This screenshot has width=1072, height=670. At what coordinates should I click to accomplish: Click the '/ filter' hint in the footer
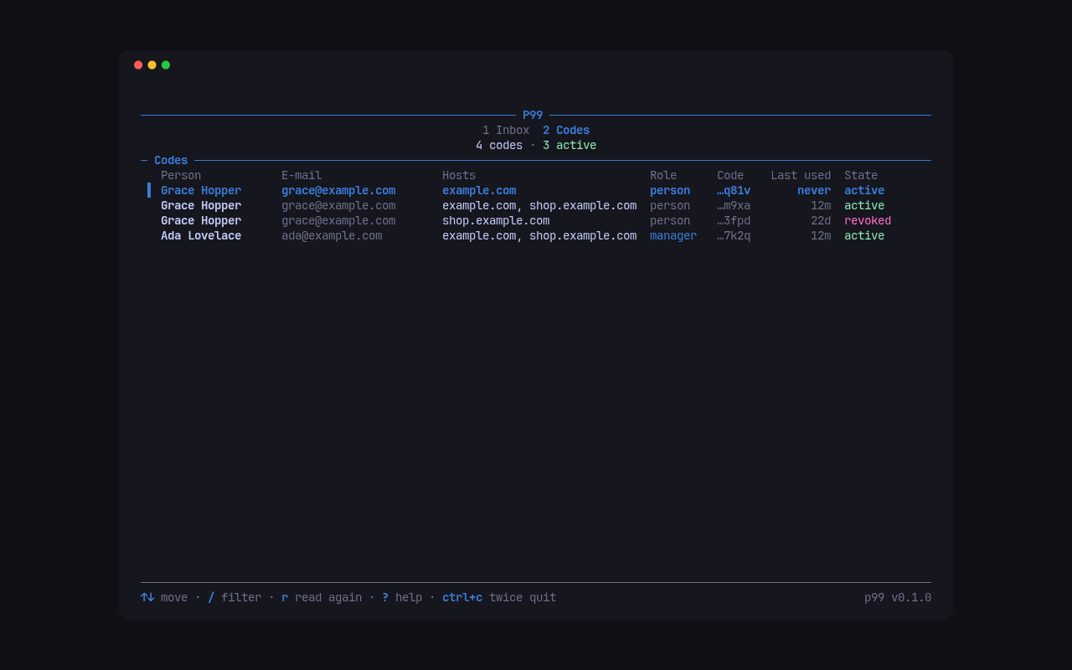(234, 598)
